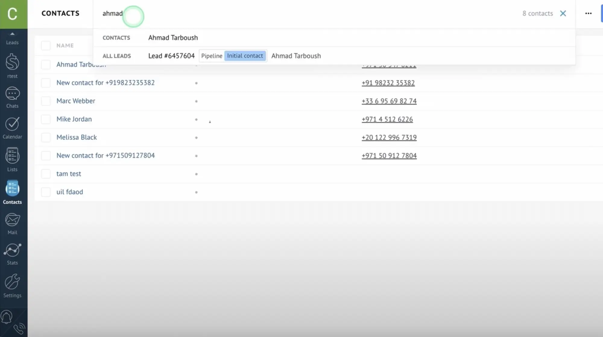Viewport: 603px width, 337px height.
Task: Open New contact for +971509127804
Action: [106, 156]
